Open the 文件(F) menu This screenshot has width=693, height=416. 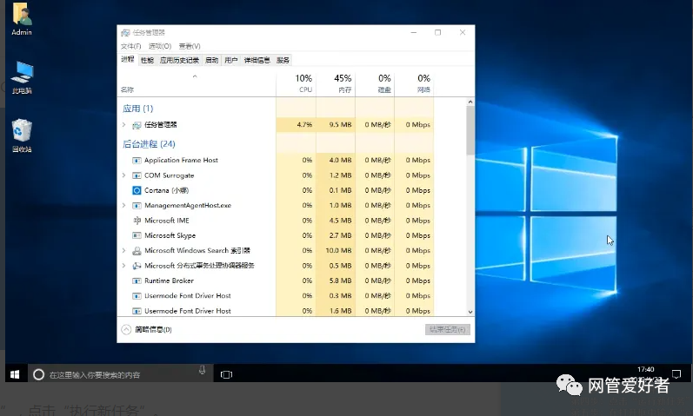click(130, 46)
